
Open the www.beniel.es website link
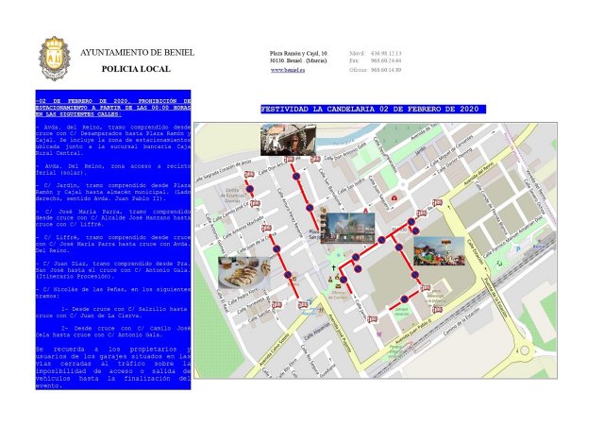click(x=288, y=70)
